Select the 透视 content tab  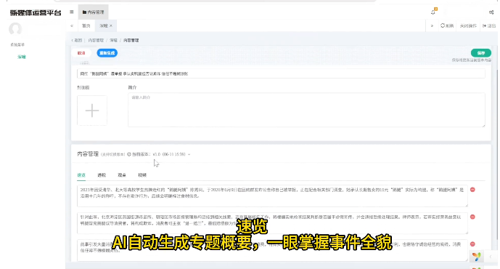[102, 175]
